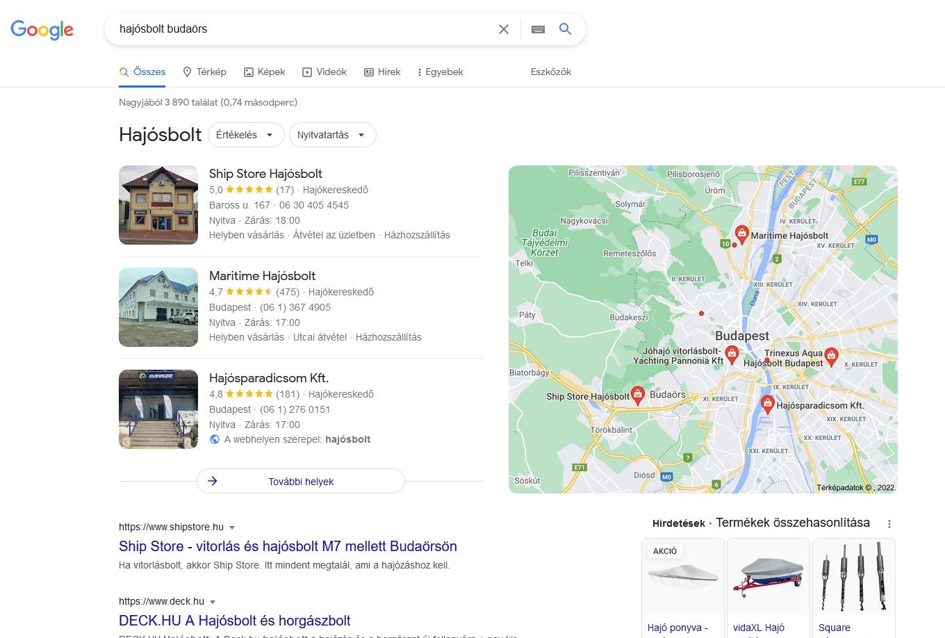Screen dimensions: 945x638
Task: Open the Egyebek menu
Action: pyautogui.click(x=440, y=72)
